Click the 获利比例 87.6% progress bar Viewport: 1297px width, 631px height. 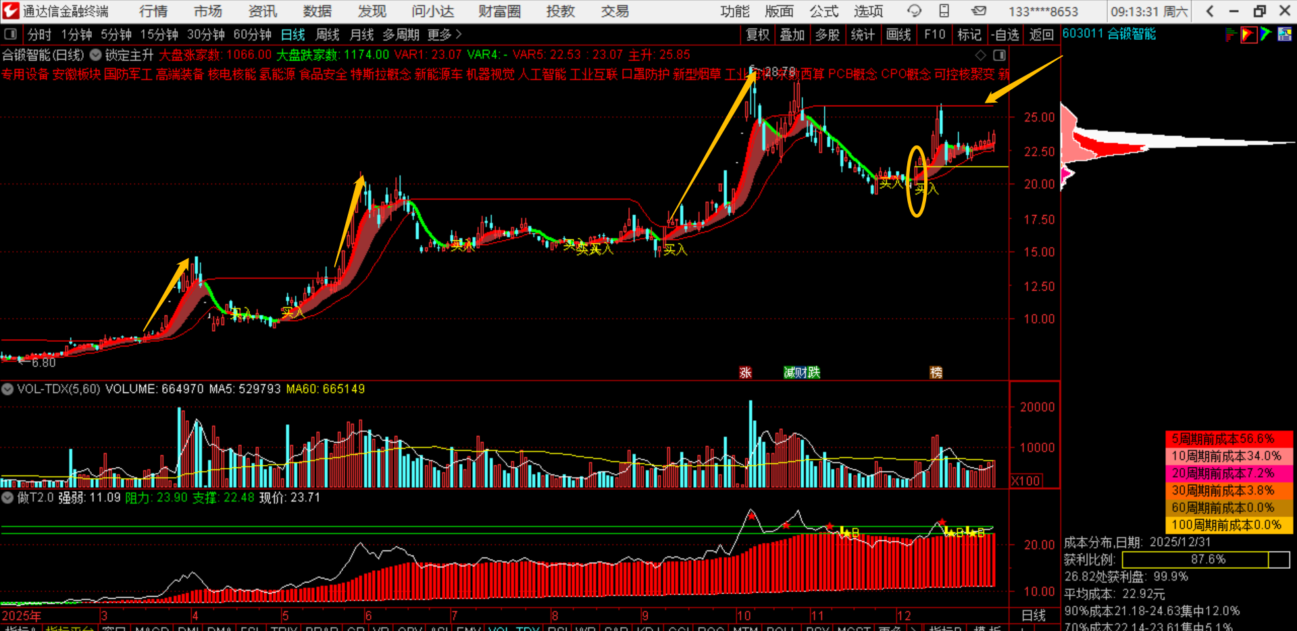pyautogui.click(x=1206, y=559)
